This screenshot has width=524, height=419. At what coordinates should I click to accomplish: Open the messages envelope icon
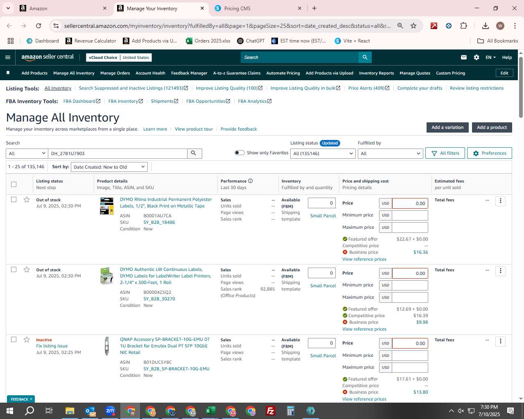pyautogui.click(x=464, y=57)
